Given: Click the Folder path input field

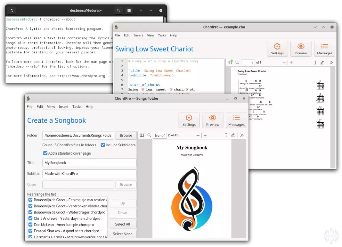Looking at the screenshot, I should point(78,135).
